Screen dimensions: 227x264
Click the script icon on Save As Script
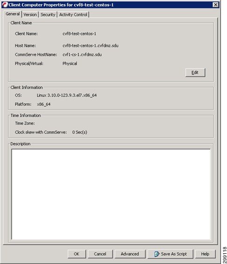(157, 254)
